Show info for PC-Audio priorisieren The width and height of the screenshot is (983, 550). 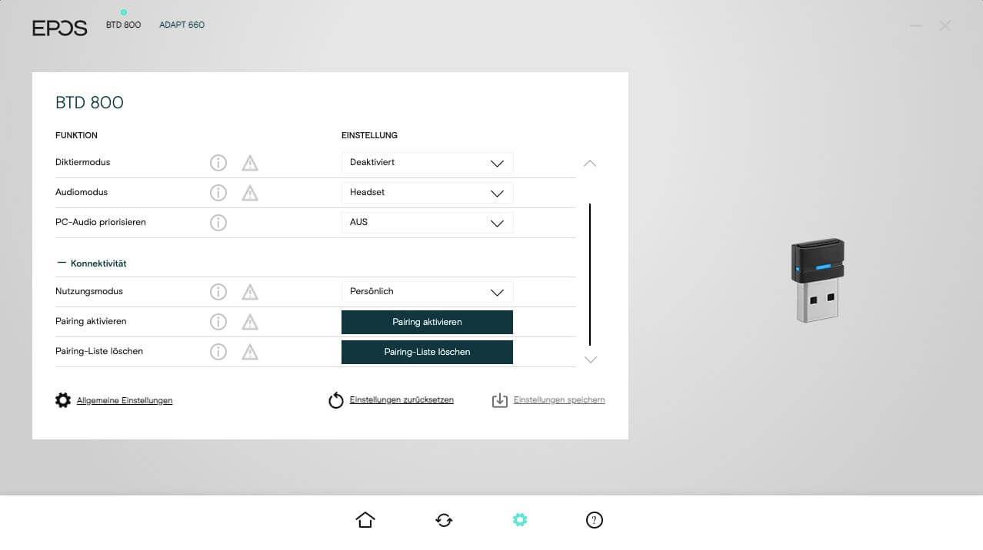click(x=218, y=223)
